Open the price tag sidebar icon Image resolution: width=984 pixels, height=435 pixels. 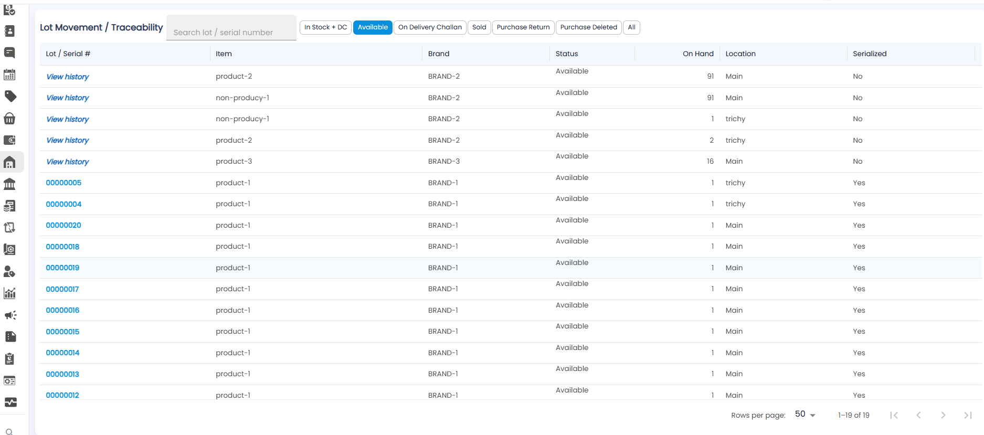(x=10, y=96)
